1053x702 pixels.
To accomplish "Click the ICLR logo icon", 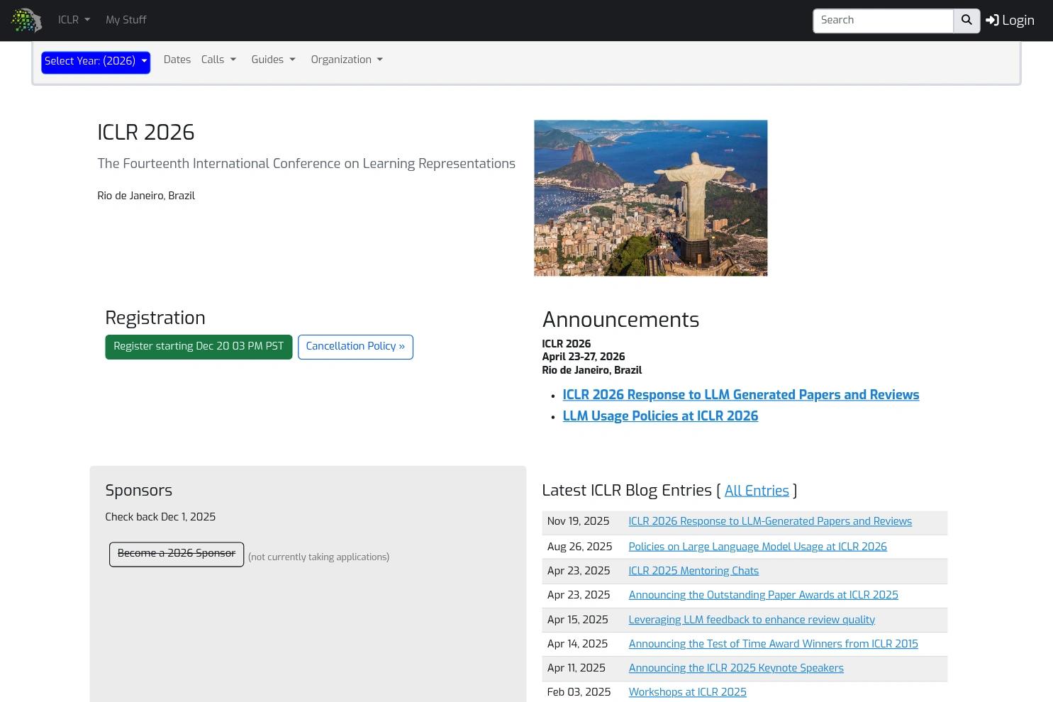I will click(26, 20).
